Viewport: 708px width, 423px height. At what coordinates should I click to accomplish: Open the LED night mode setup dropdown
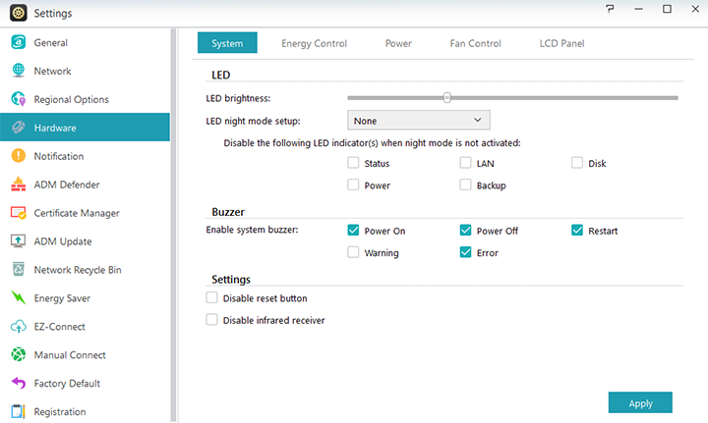coord(418,121)
